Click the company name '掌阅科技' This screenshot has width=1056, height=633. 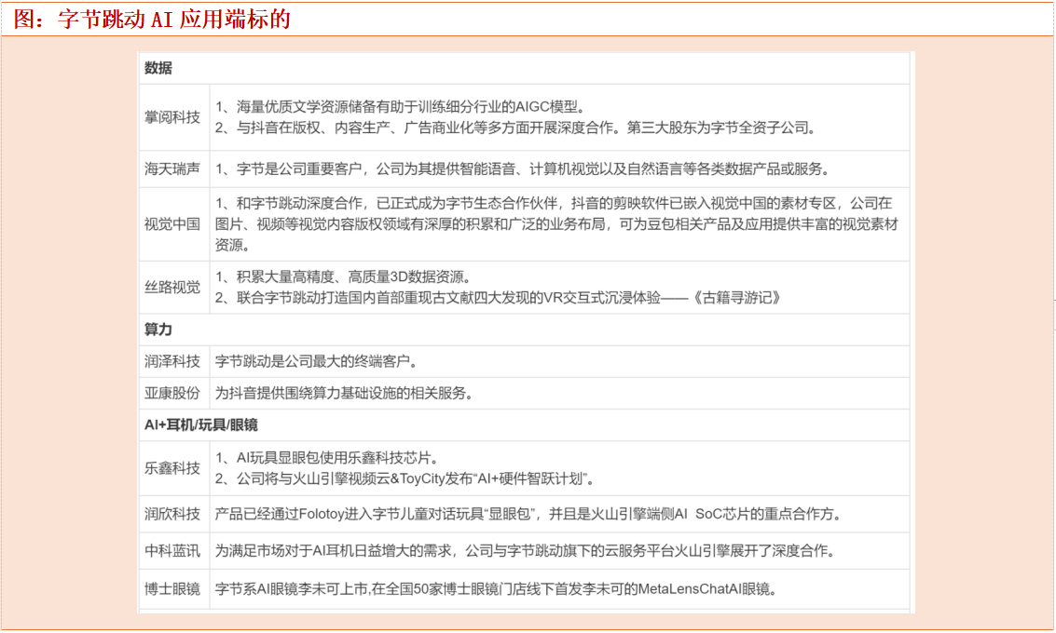point(172,117)
